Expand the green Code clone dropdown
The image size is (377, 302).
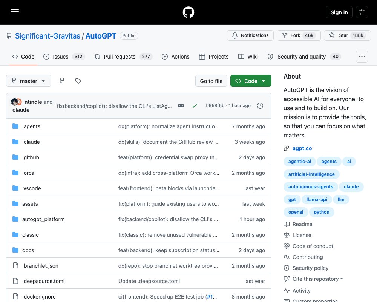[x=251, y=81]
